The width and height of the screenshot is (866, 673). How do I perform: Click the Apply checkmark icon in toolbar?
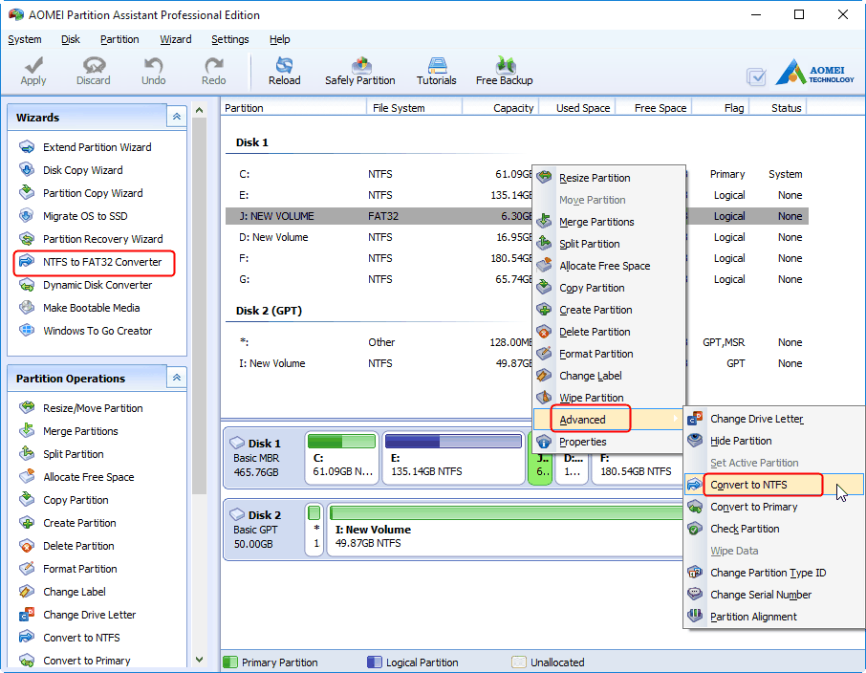33,65
